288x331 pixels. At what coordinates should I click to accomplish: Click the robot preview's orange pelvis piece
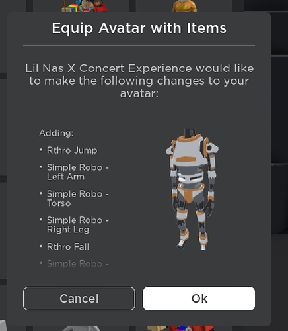click(x=189, y=193)
